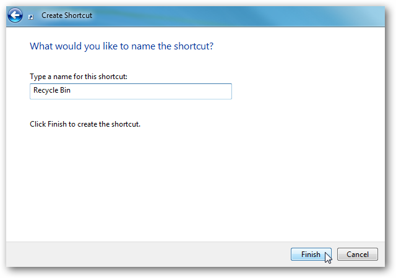
Task: Focus the shortcut name input field
Action: tap(131, 91)
